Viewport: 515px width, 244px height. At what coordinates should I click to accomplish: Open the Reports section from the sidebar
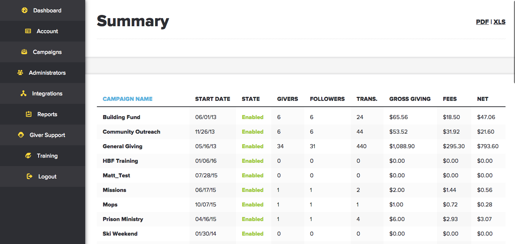(x=47, y=114)
